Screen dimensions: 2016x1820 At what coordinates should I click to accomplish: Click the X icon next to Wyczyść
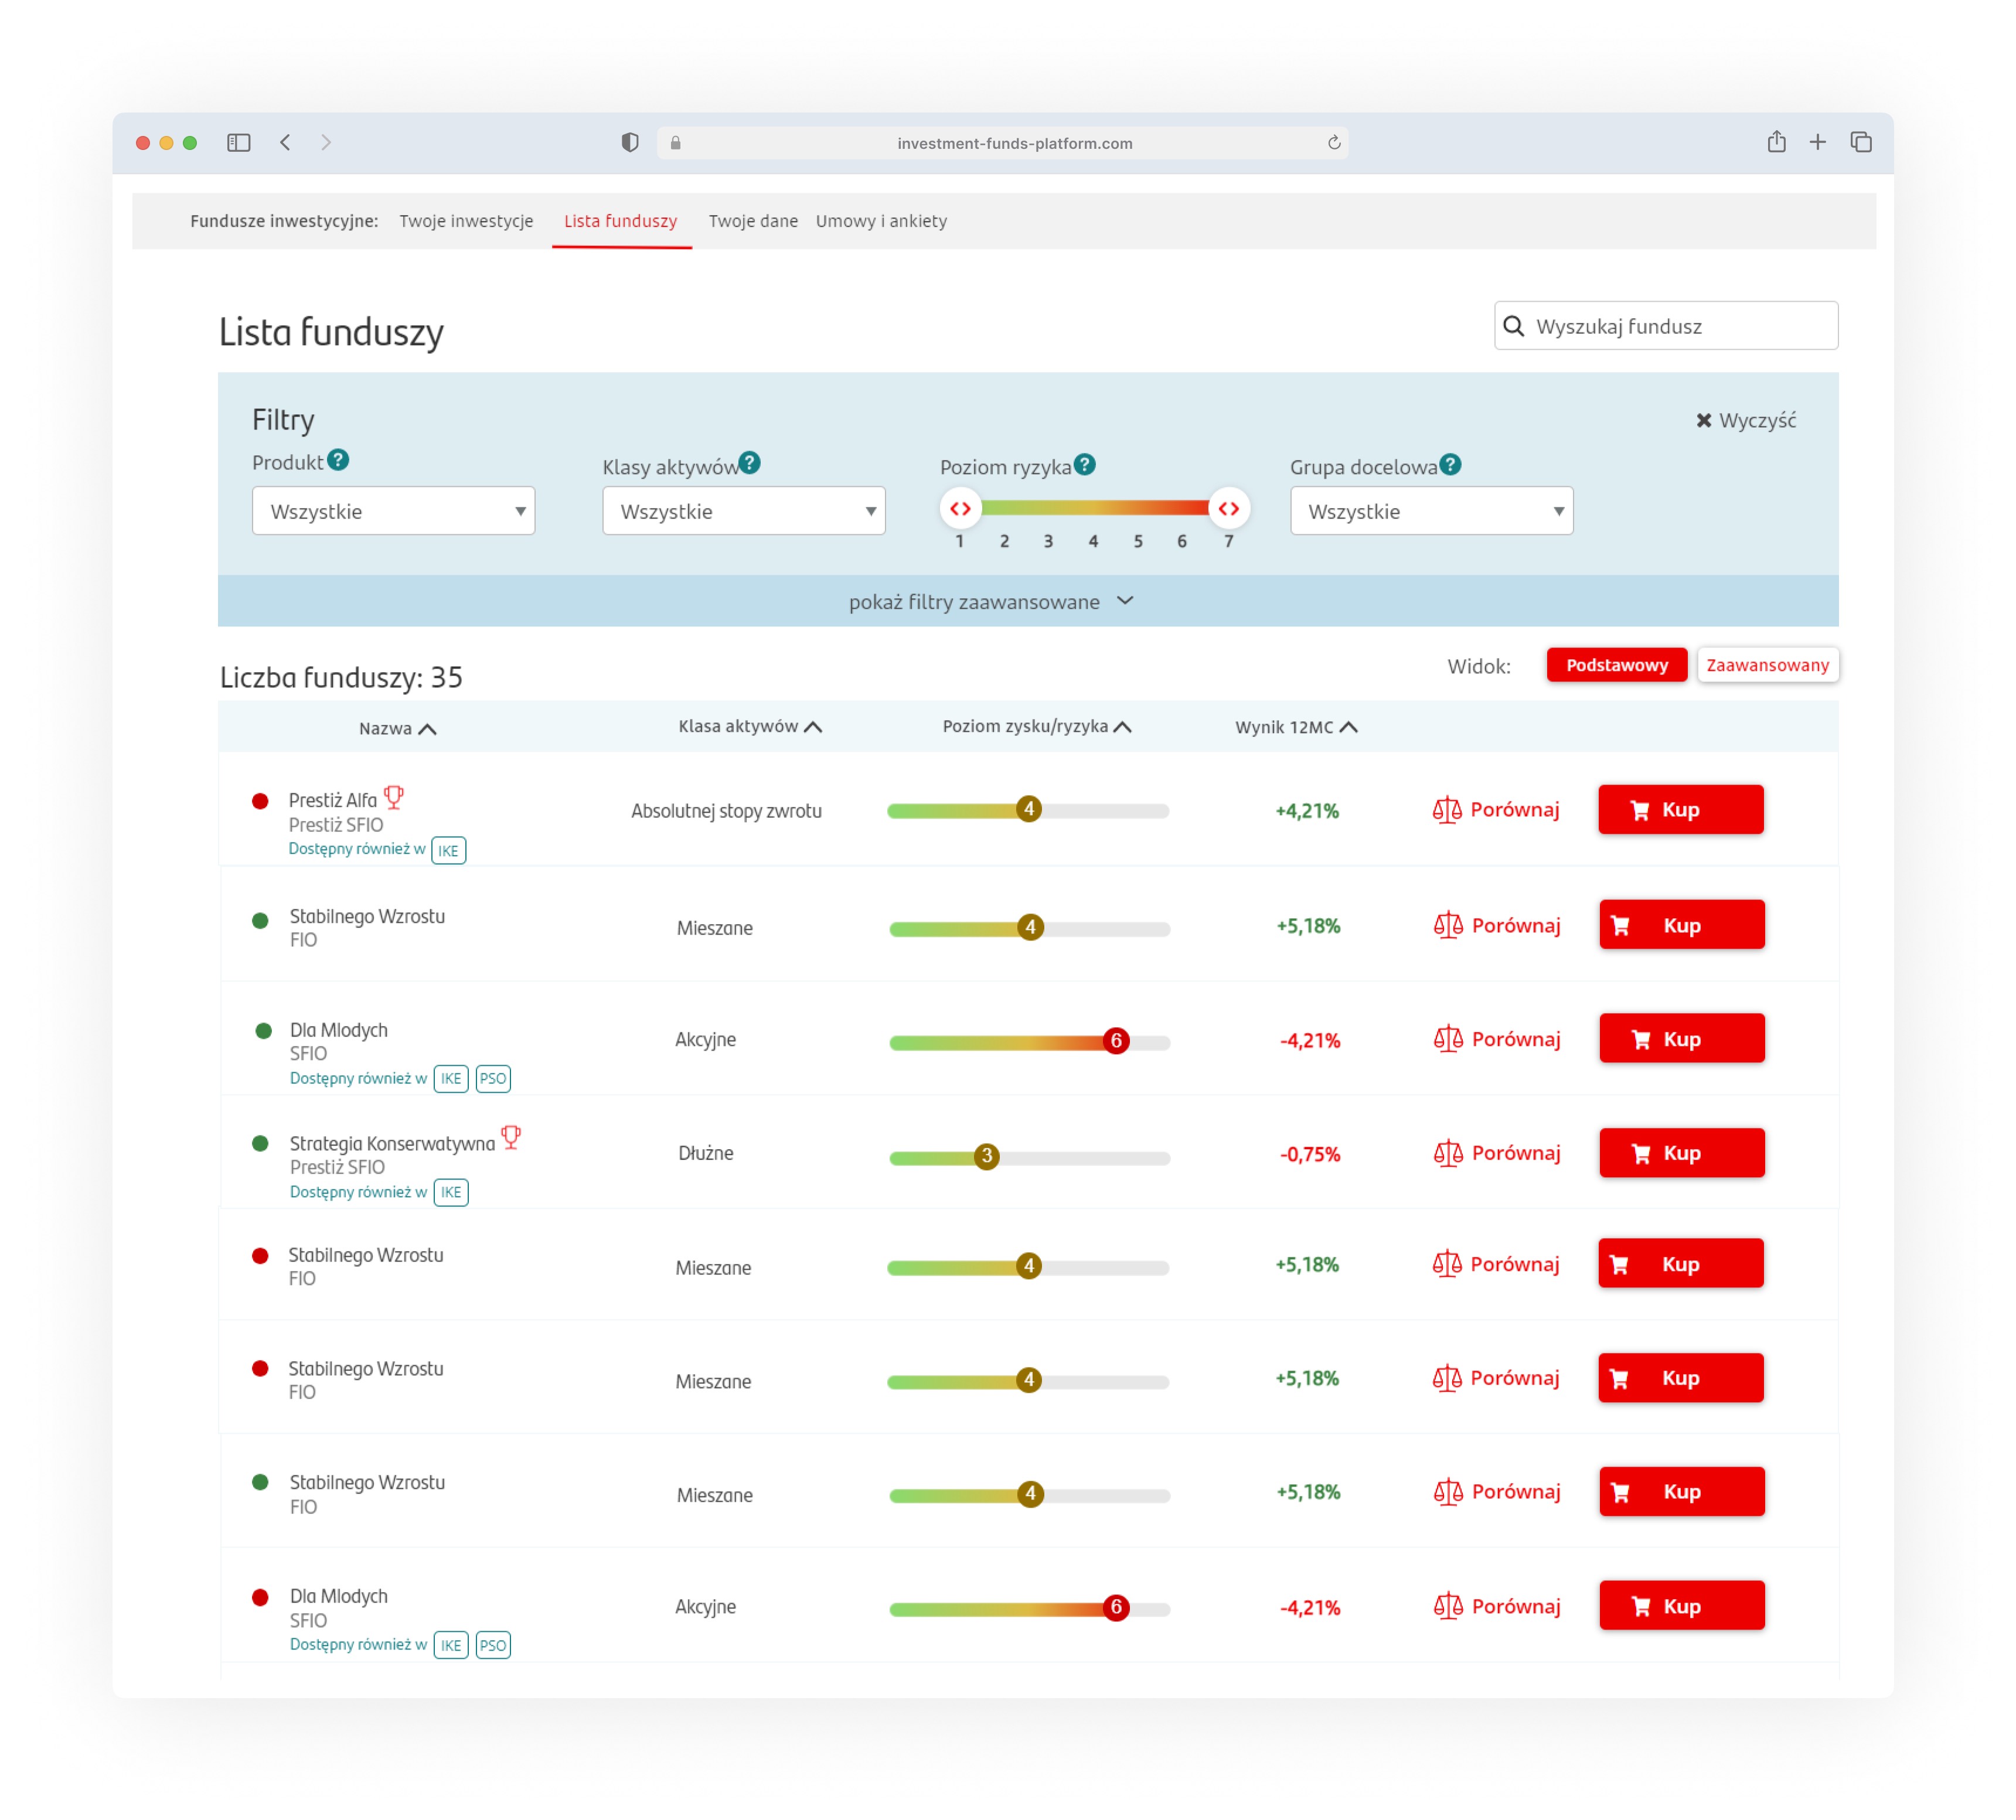[x=1704, y=420]
